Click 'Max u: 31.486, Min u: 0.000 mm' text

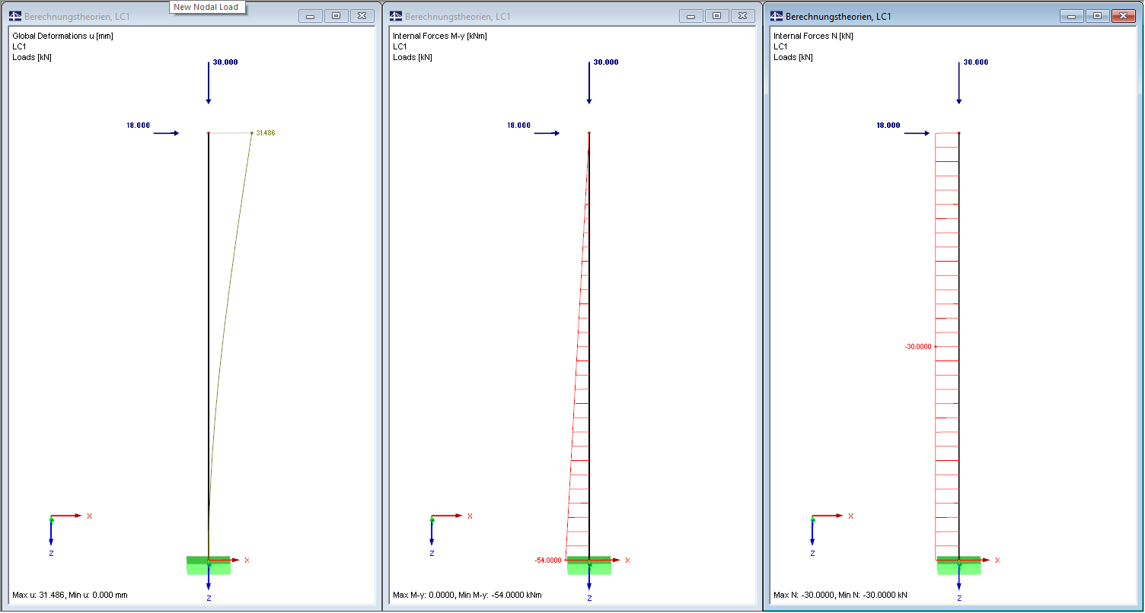point(70,595)
